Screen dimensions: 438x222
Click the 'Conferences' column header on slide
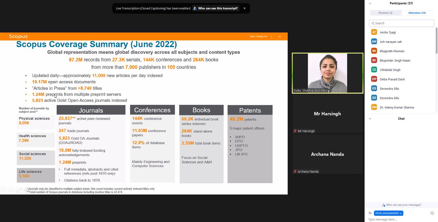[x=152, y=110]
